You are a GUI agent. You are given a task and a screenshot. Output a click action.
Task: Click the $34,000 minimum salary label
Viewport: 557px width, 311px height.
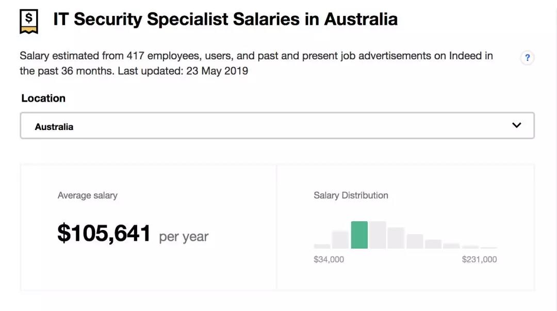tap(329, 259)
